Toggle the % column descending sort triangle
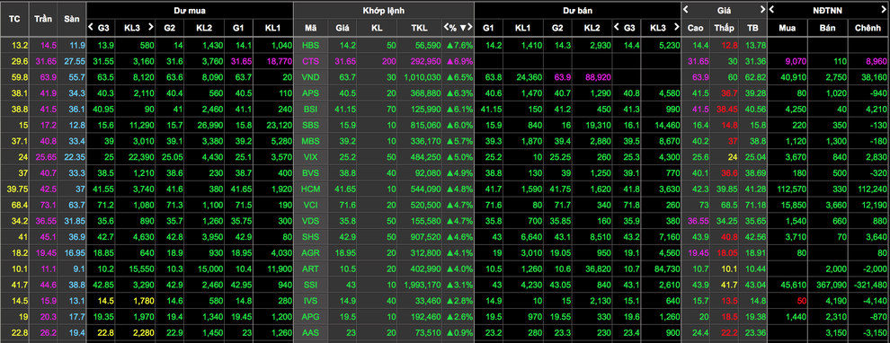 coord(463,27)
